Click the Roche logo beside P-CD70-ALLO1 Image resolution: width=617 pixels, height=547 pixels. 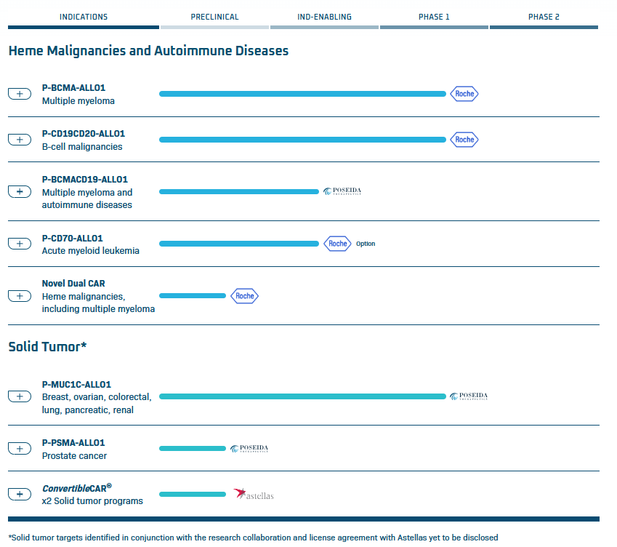click(x=337, y=244)
